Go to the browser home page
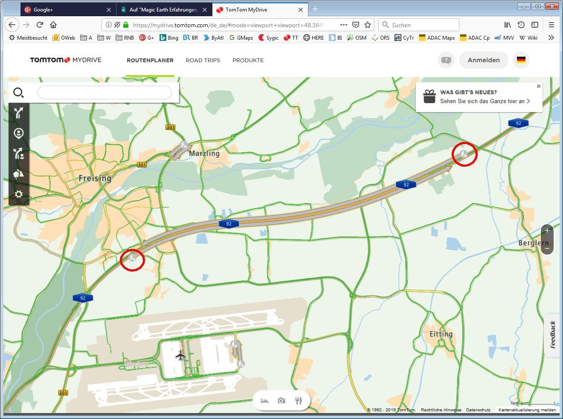This screenshot has width=563, height=419. (53, 25)
